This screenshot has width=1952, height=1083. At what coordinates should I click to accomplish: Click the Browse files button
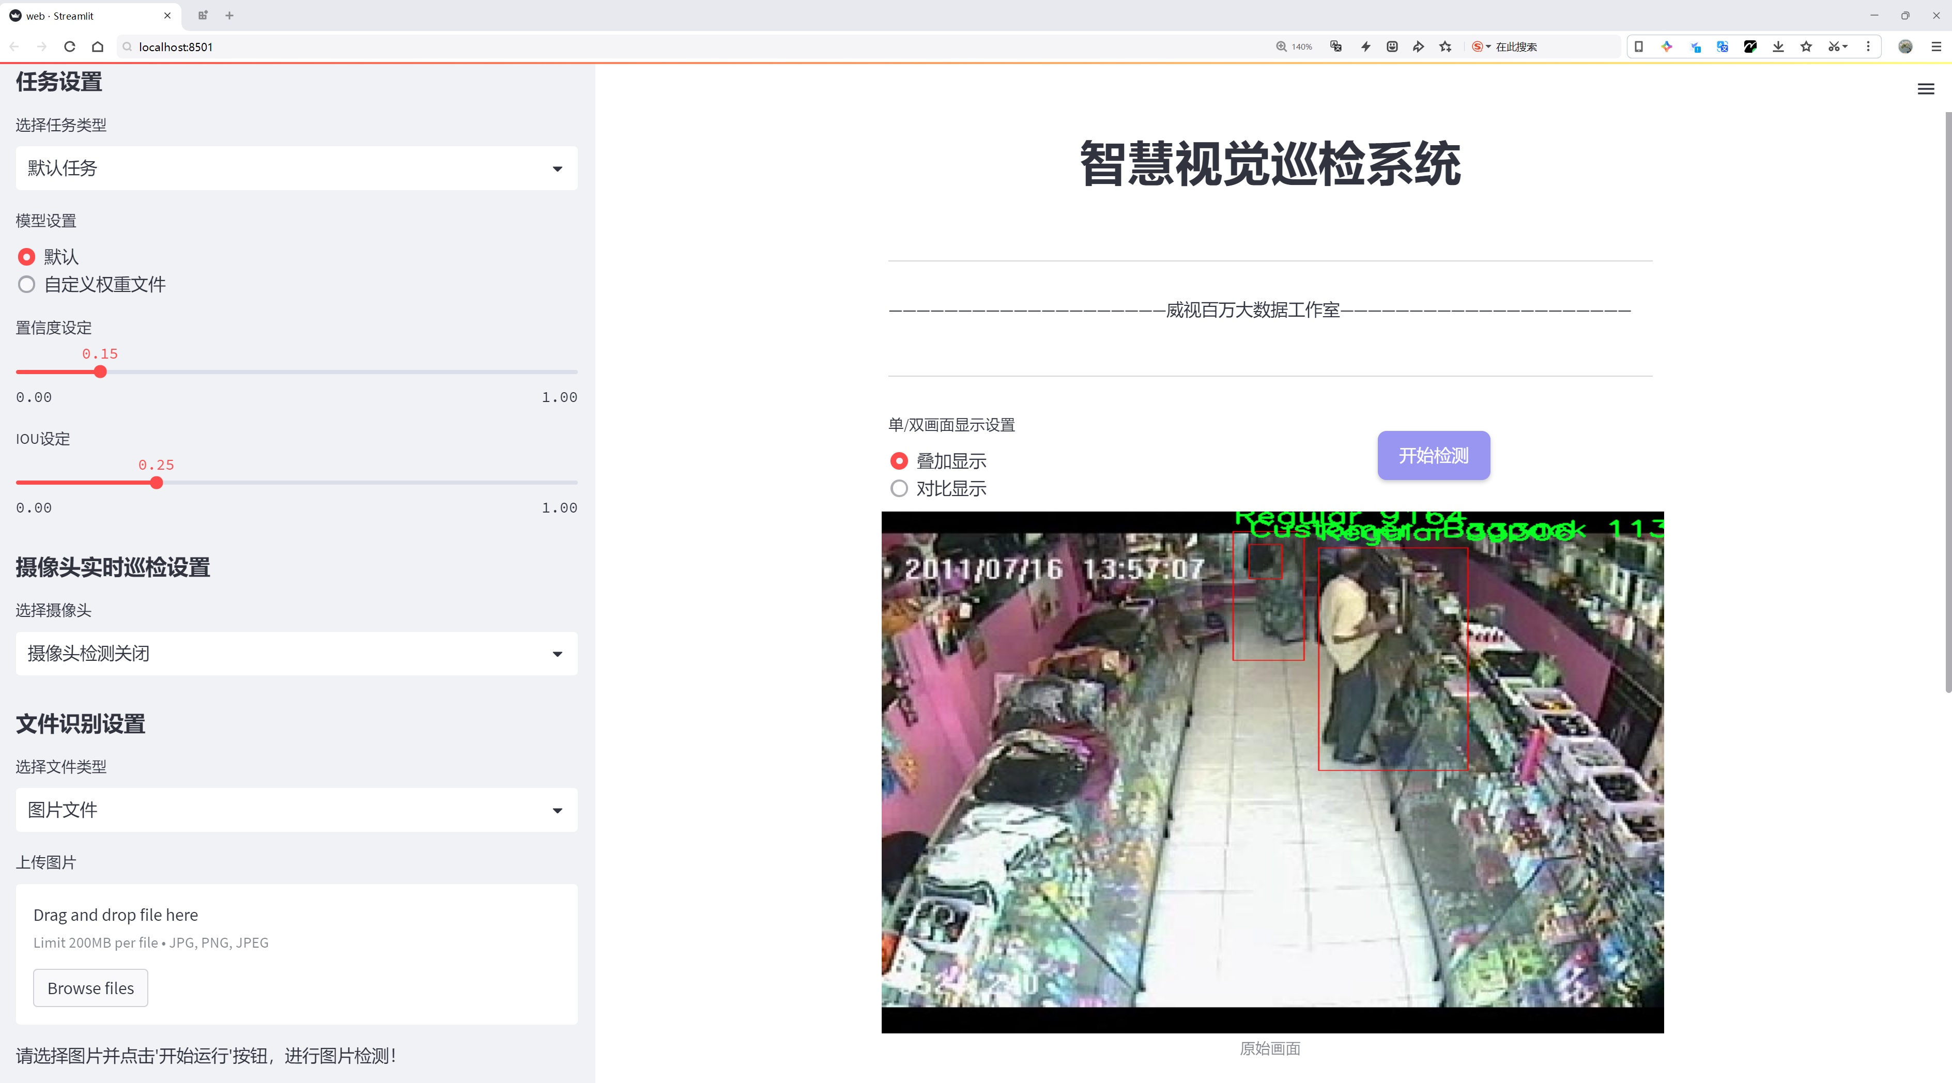click(90, 988)
